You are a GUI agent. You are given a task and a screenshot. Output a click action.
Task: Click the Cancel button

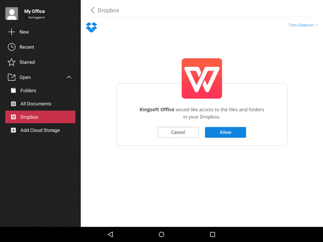(178, 132)
